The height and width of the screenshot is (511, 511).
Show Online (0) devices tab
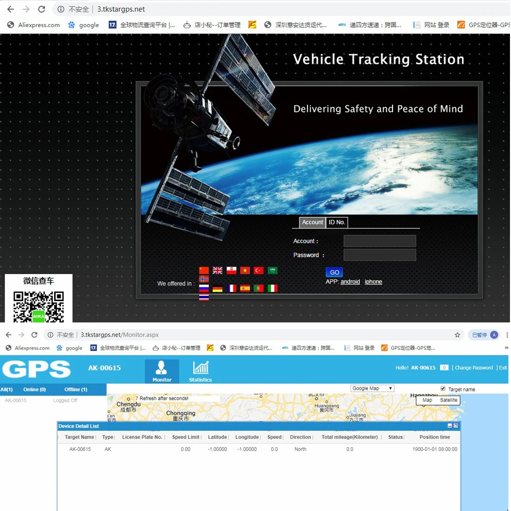35,389
